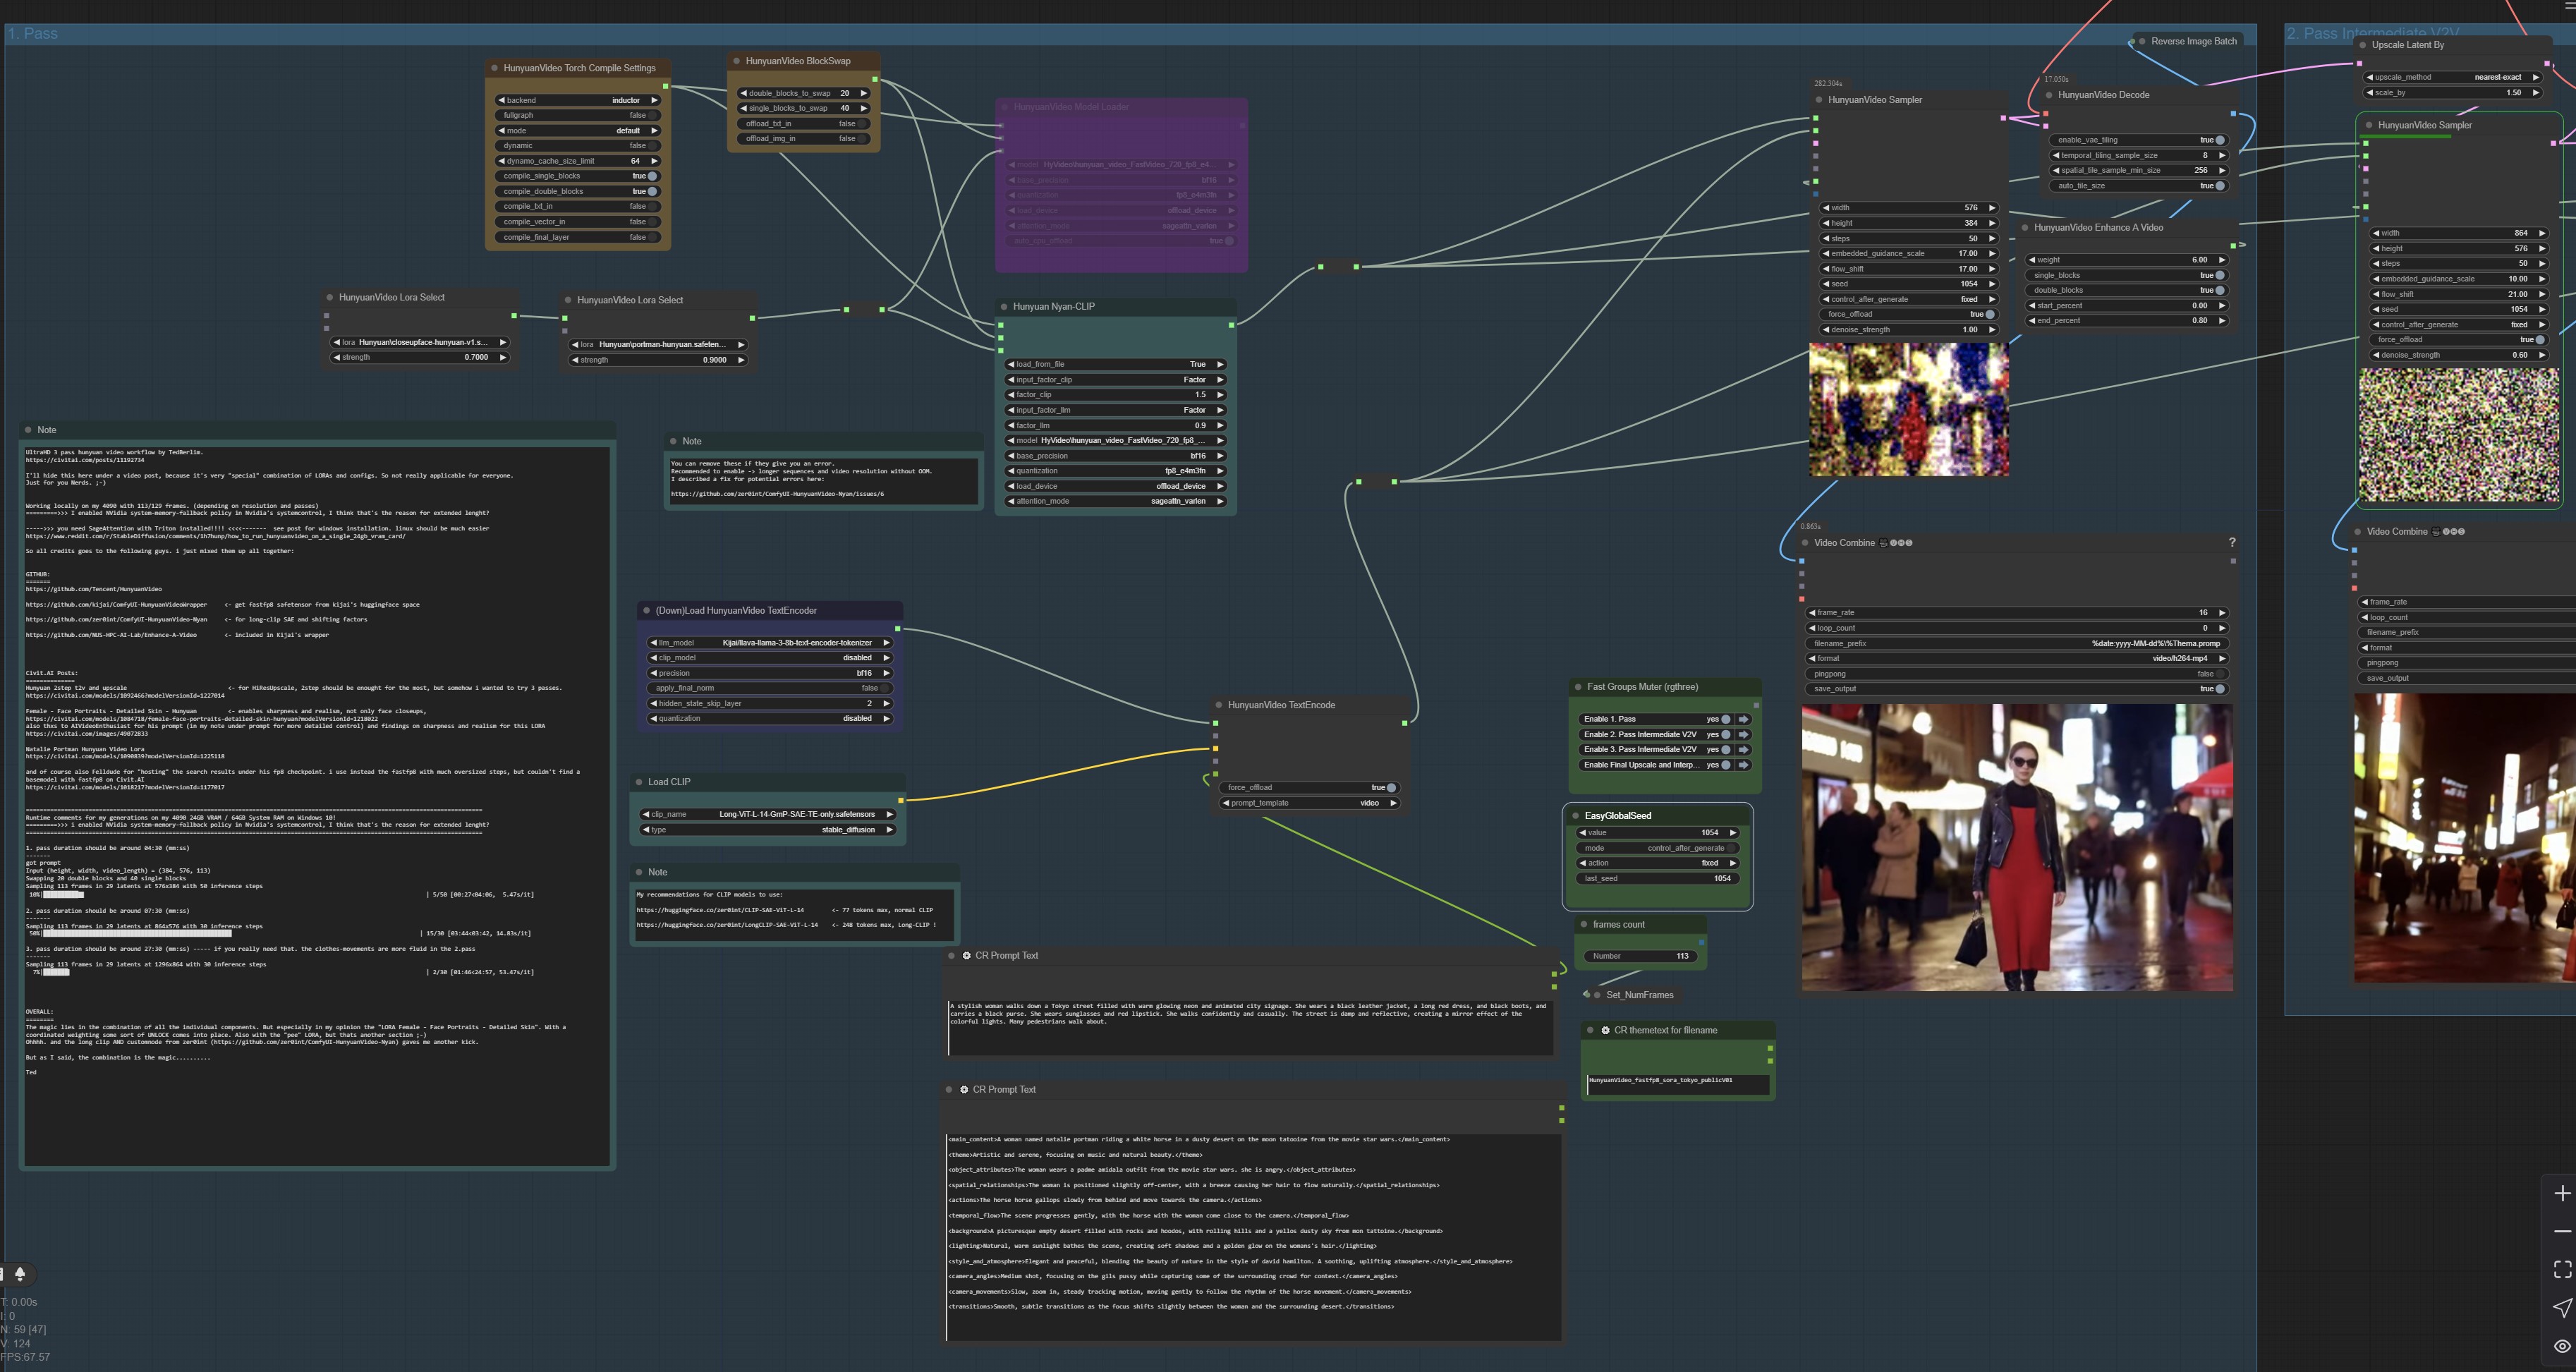The width and height of the screenshot is (2576, 1372).
Task: Collapse frames count node via title dot
Action: (x=1583, y=925)
